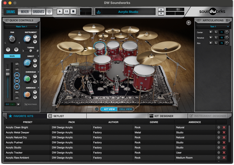This screenshot has height=165, width=234.
Task: Switch to Cell View
Action: [125, 109]
